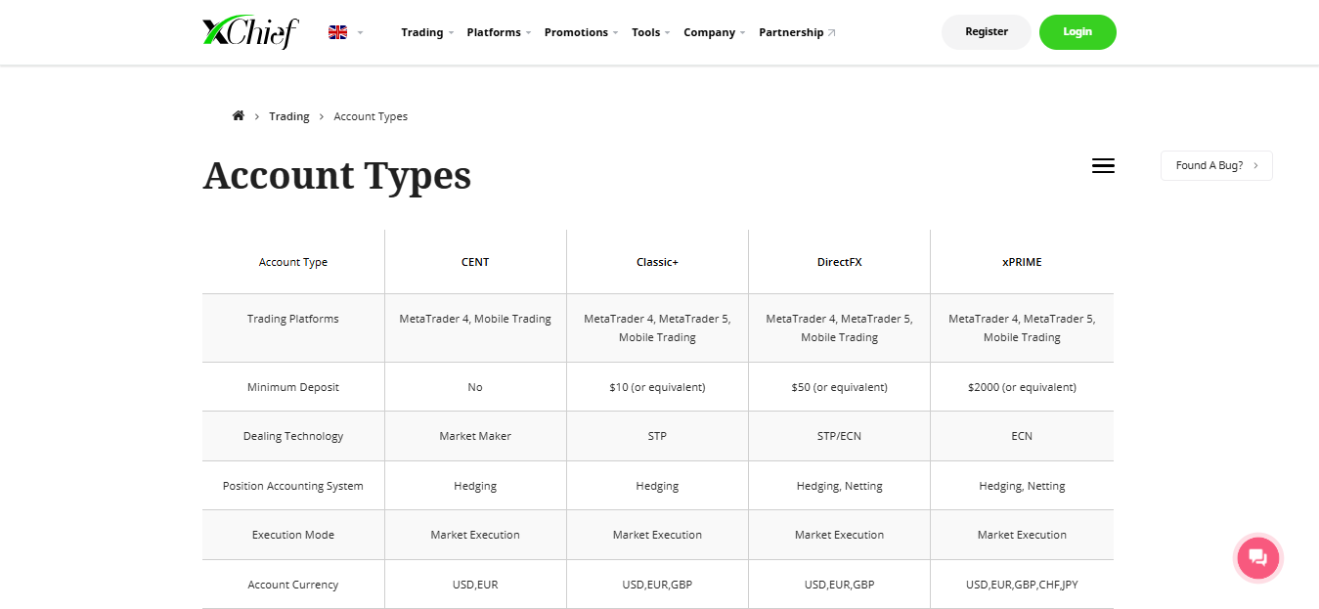Screen dimensions: 1319x609
Task: Click the CENT minimum deposit 'No' cell
Action: click(475, 387)
